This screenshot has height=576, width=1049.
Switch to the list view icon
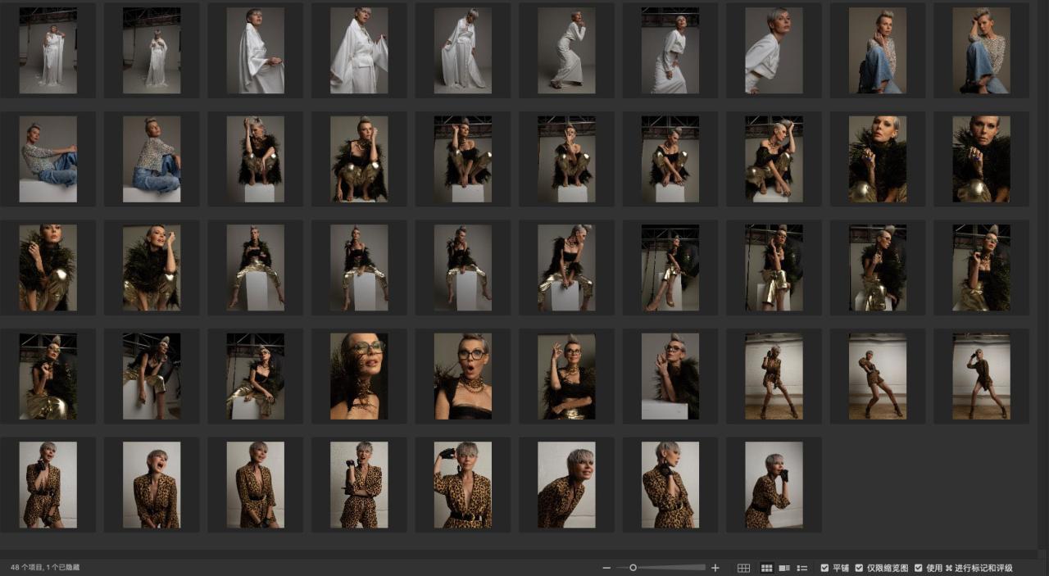(802, 568)
